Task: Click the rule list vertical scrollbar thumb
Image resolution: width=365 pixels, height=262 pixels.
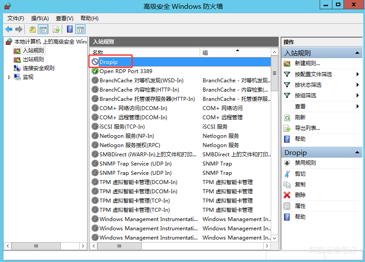Action: 274,74
